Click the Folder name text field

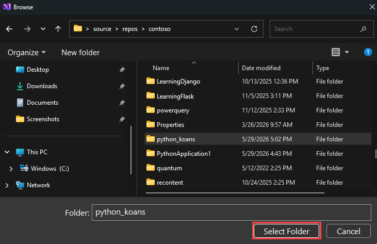tap(231, 212)
